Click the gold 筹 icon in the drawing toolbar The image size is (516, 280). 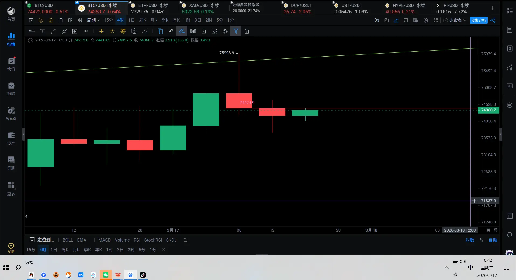(x=123, y=31)
